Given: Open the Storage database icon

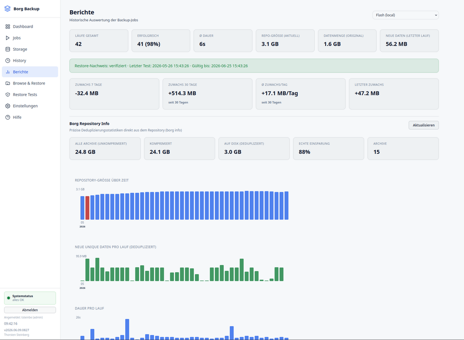Looking at the screenshot, I should [8, 49].
